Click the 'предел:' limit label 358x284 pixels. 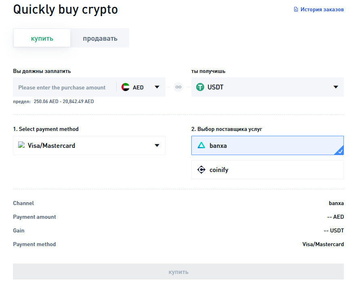(22, 102)
